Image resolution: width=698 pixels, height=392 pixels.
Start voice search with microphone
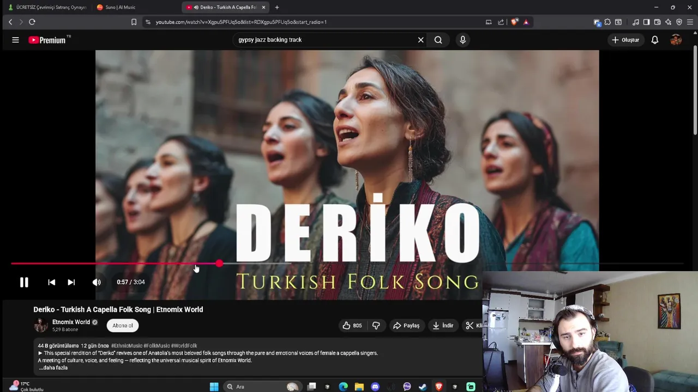(462, 40)
